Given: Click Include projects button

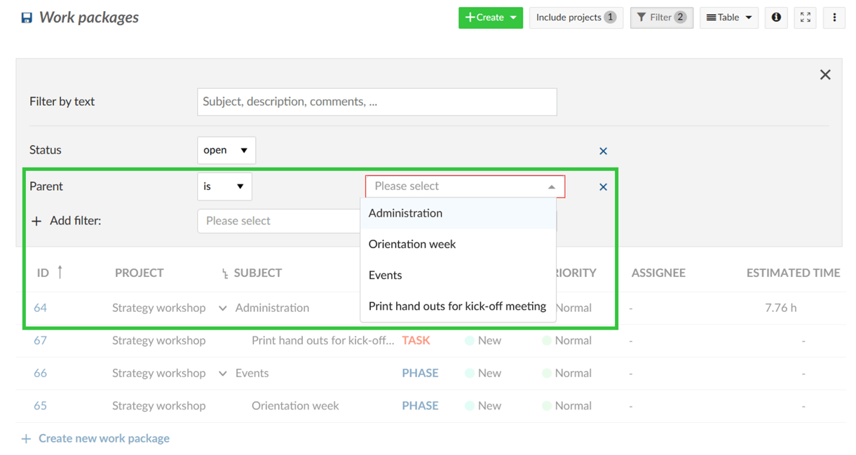Looking at the screenshot, I should coord(576,18).
